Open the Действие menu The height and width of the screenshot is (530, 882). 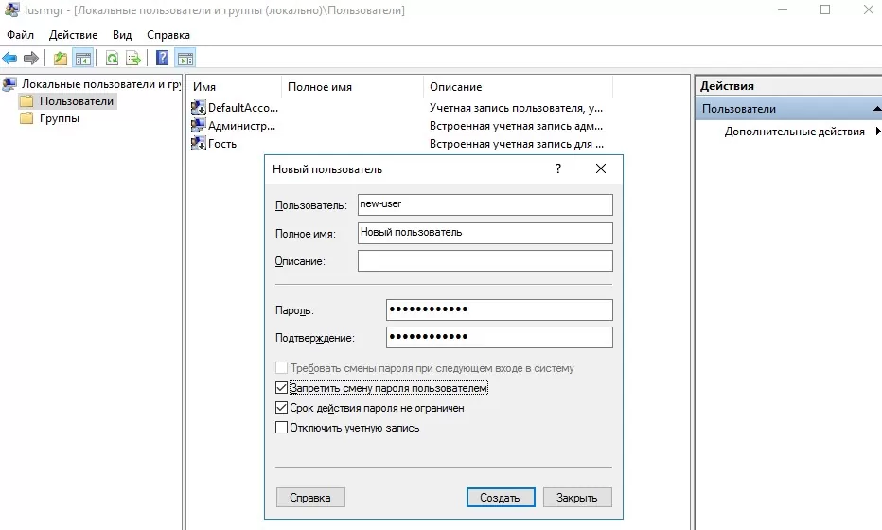tap(73, 35)
